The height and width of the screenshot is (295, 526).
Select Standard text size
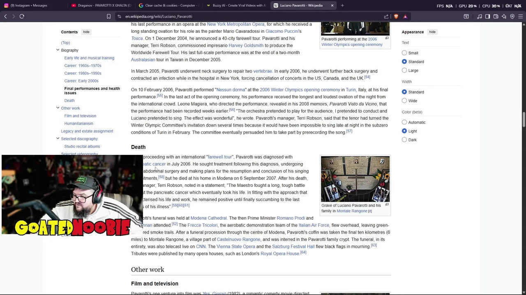click(404, 61)
